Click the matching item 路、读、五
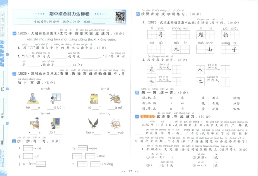This screenshot has height=176, width=258. [149, 109]
